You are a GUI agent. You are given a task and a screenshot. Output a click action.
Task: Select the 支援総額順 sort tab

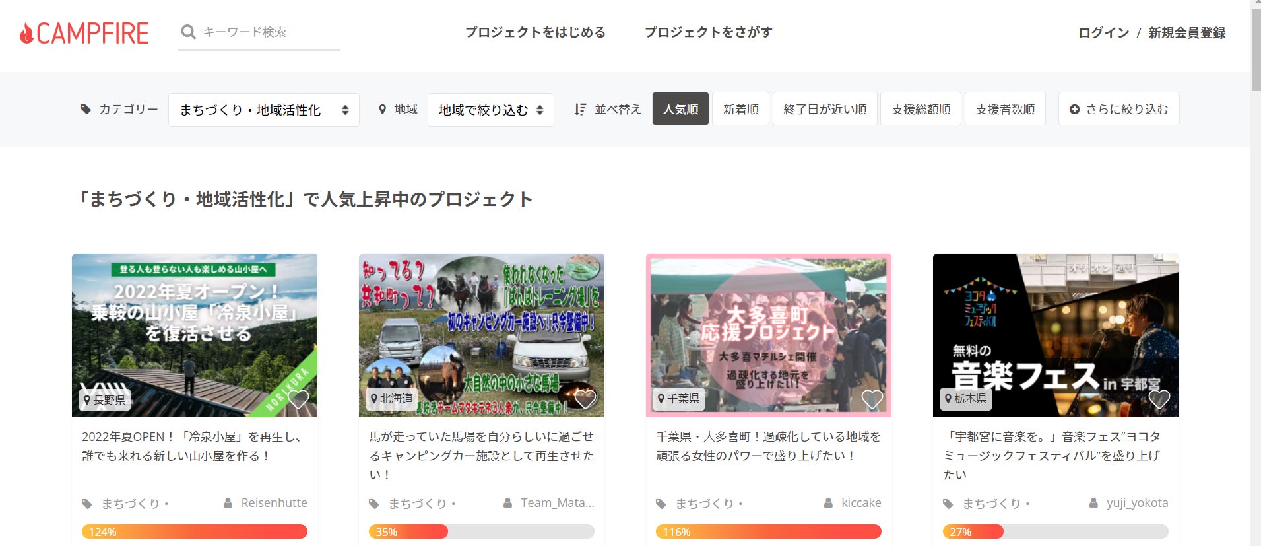click(921, 109)
